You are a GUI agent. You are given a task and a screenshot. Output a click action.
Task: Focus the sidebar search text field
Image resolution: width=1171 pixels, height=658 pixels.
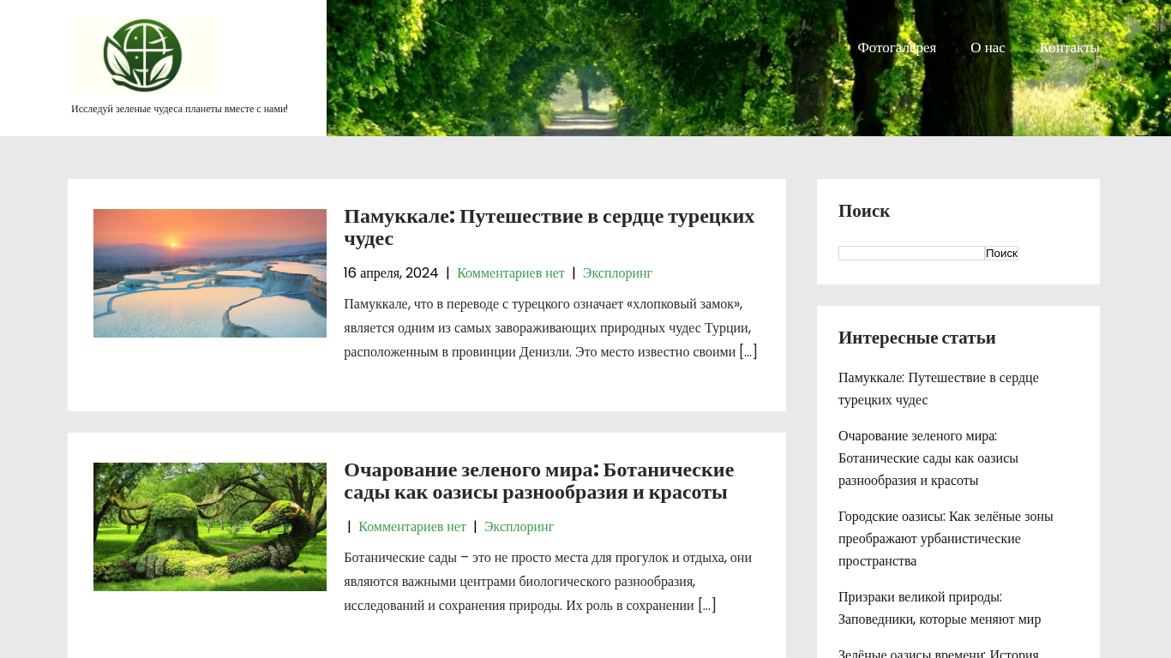tap(911, 253)
